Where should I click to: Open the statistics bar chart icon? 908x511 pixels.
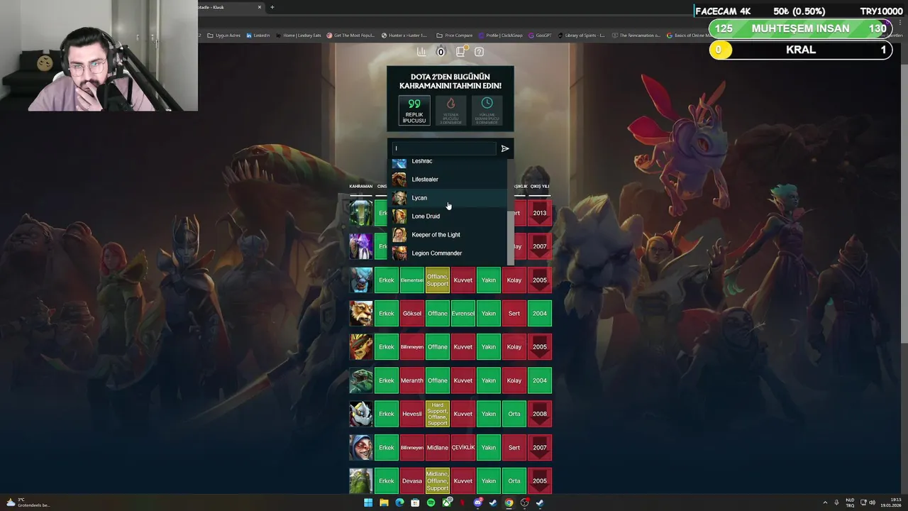click(421, 52)
